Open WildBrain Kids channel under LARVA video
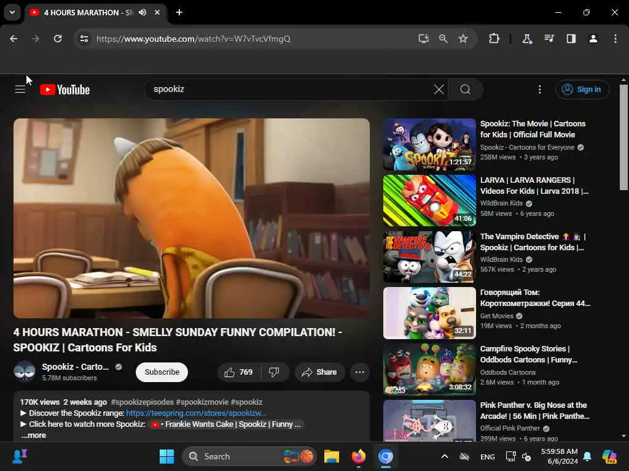This screenshot has width=629, height=471. (501, 203)
